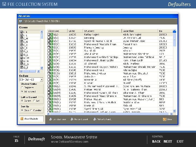Click printer icon for List class wise
196x147 pixels.
click(x=51, y=119)
